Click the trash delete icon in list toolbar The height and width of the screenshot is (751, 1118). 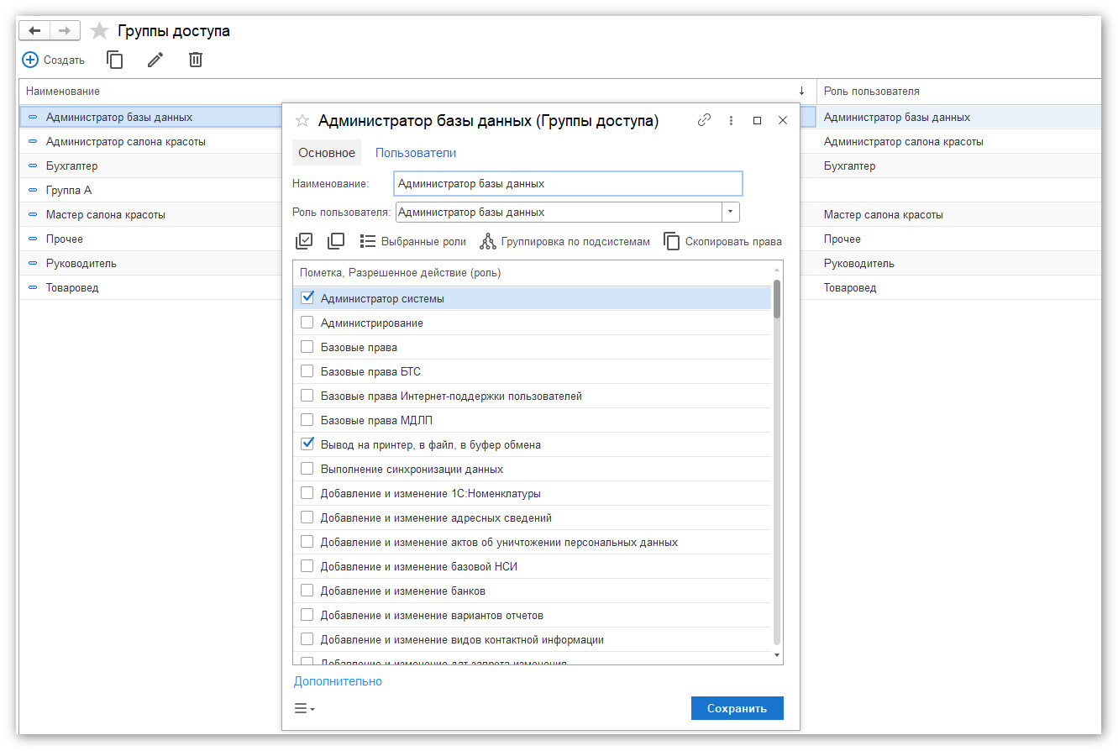click(x=196, y=60)
